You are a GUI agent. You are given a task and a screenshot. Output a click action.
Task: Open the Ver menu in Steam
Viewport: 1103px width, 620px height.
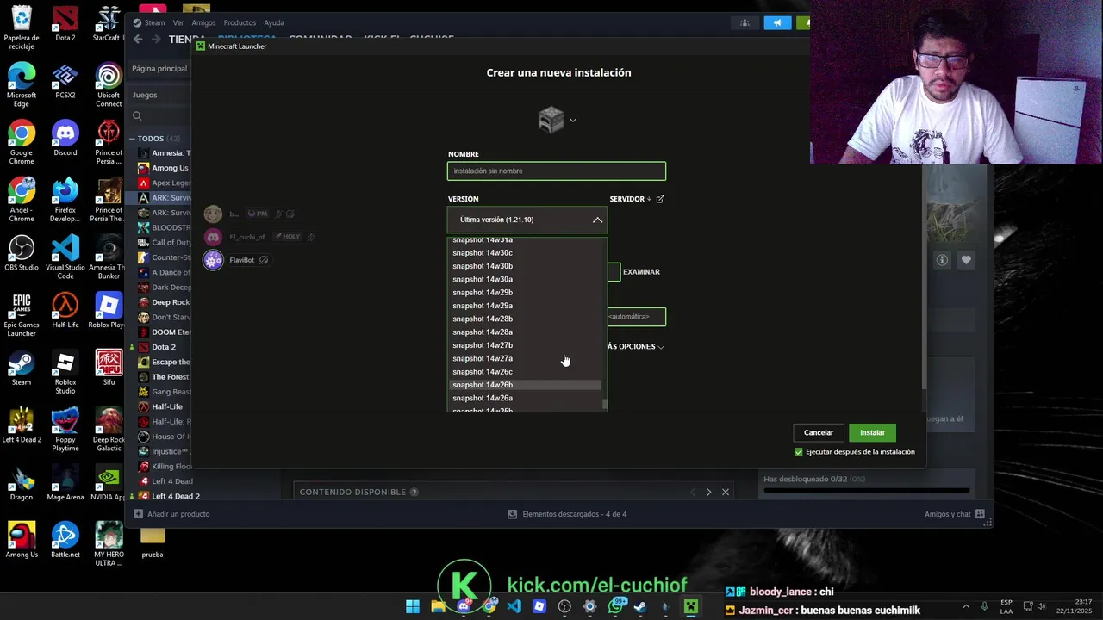coord(178,22)
